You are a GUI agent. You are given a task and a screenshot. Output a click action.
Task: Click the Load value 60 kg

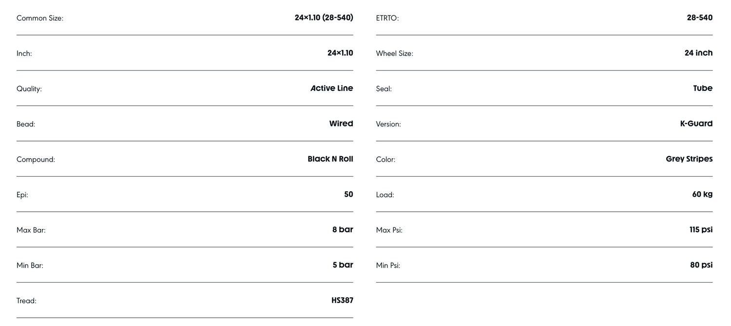click(x=702, y=194)
